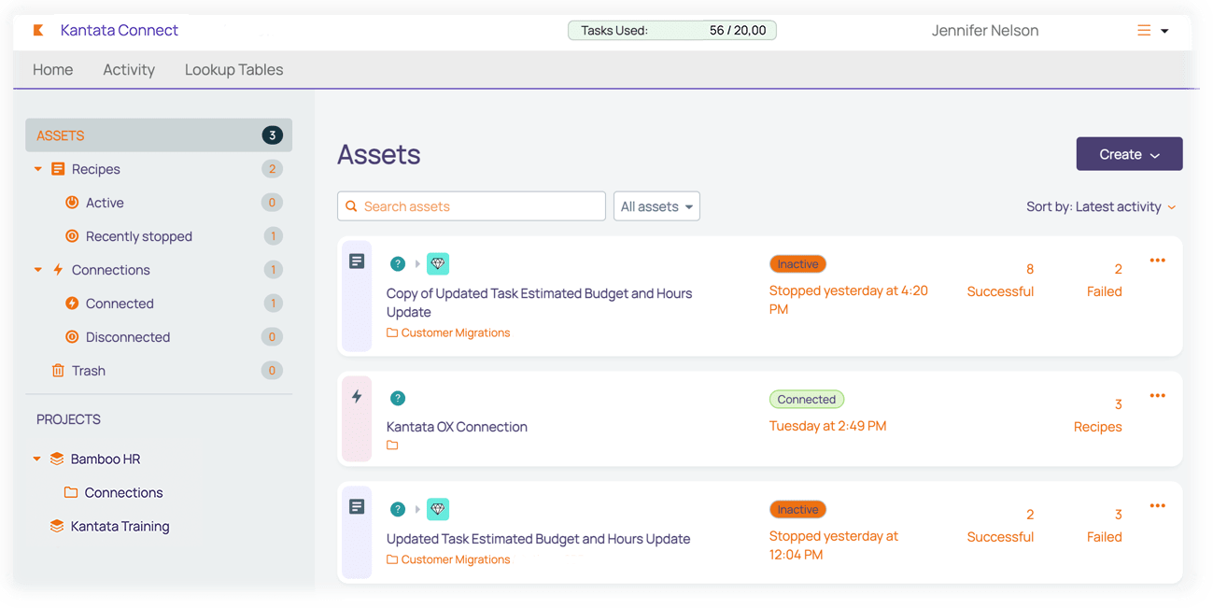Click the Active power icon

[x=72, y=203]
